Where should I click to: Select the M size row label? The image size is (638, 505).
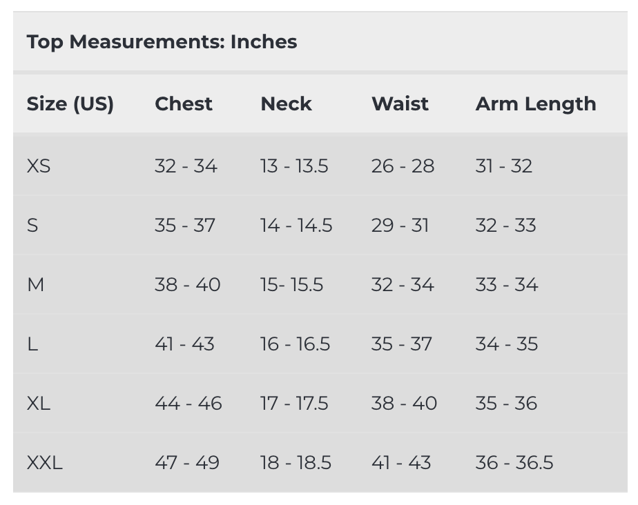[x=35, y=285]
